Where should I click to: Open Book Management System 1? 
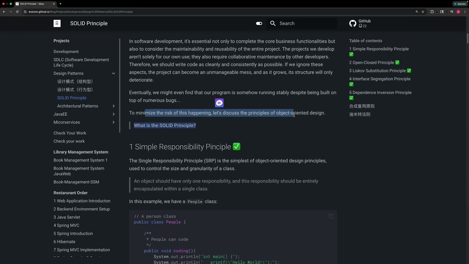81,160
